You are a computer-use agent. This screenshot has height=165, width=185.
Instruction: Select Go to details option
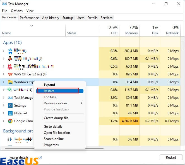coord(53,127)
